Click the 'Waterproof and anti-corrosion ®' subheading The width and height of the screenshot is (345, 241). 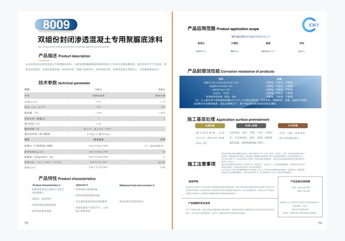[137, 185]
